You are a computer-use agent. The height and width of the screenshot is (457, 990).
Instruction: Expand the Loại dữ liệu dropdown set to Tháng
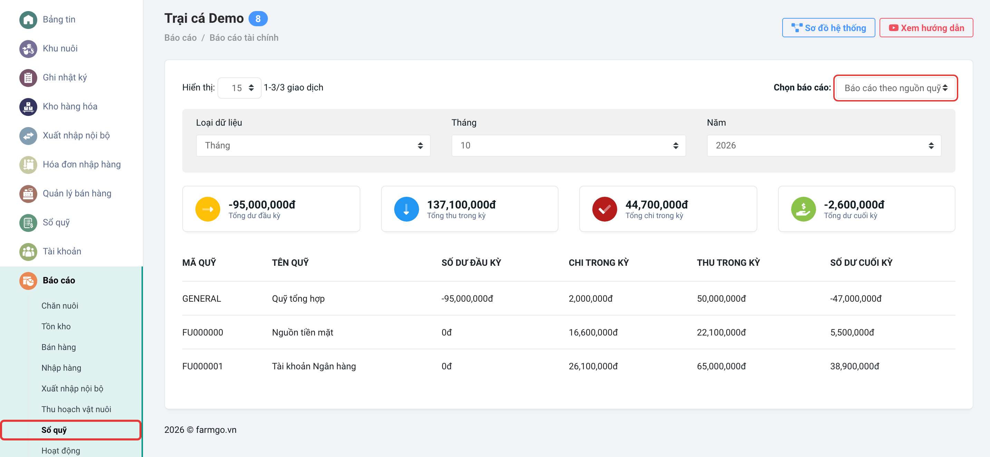point(313,146)
